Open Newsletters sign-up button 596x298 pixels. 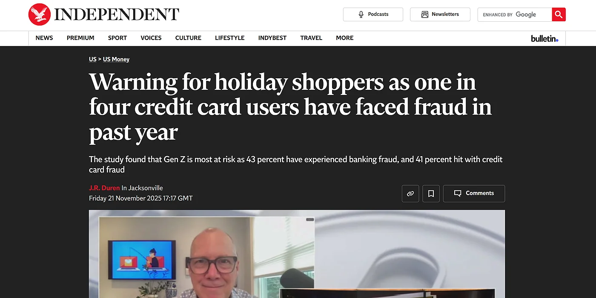coord(440,14)
